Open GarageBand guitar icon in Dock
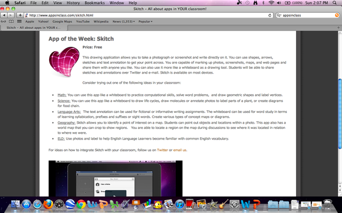The height and width of the screenshot is (213, 342). tap(223, 204)
